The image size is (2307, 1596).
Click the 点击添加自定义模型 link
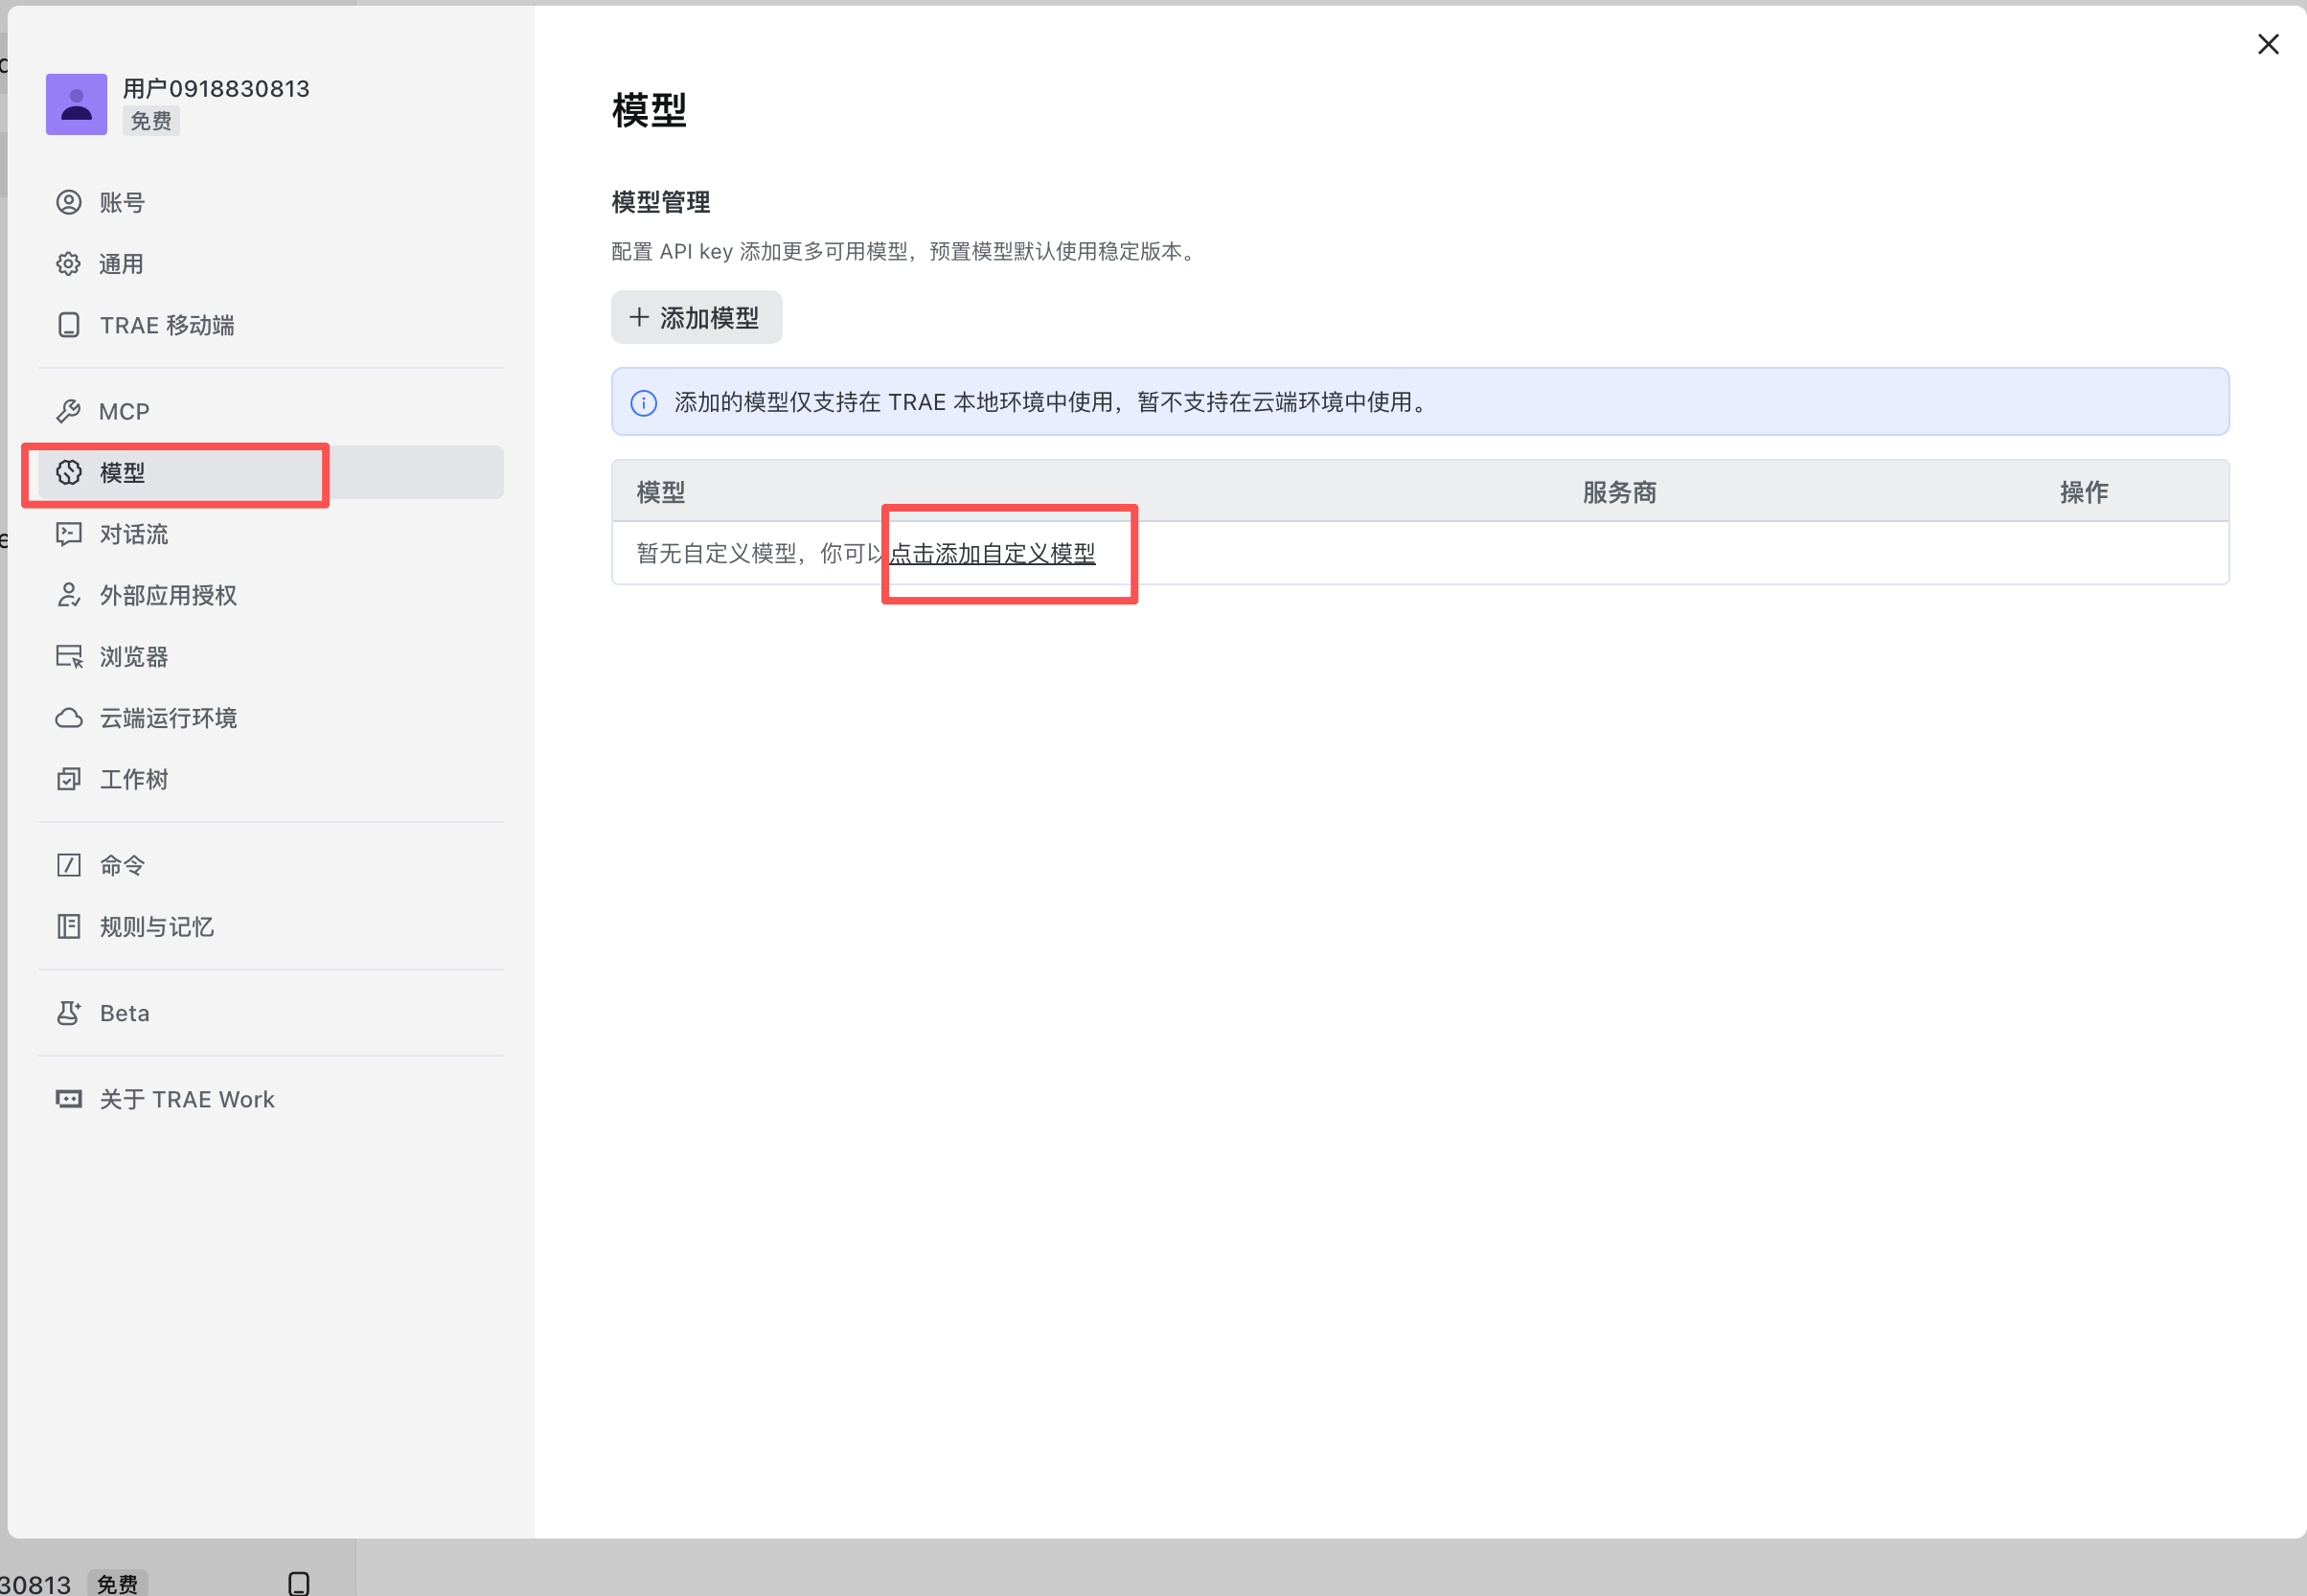[992, 553]
